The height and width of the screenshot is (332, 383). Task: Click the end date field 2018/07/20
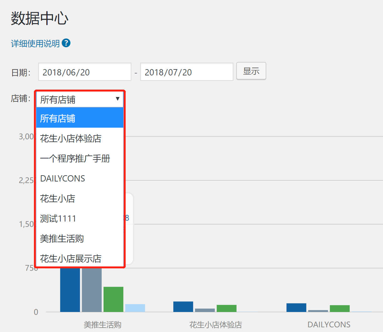(187, 72)
